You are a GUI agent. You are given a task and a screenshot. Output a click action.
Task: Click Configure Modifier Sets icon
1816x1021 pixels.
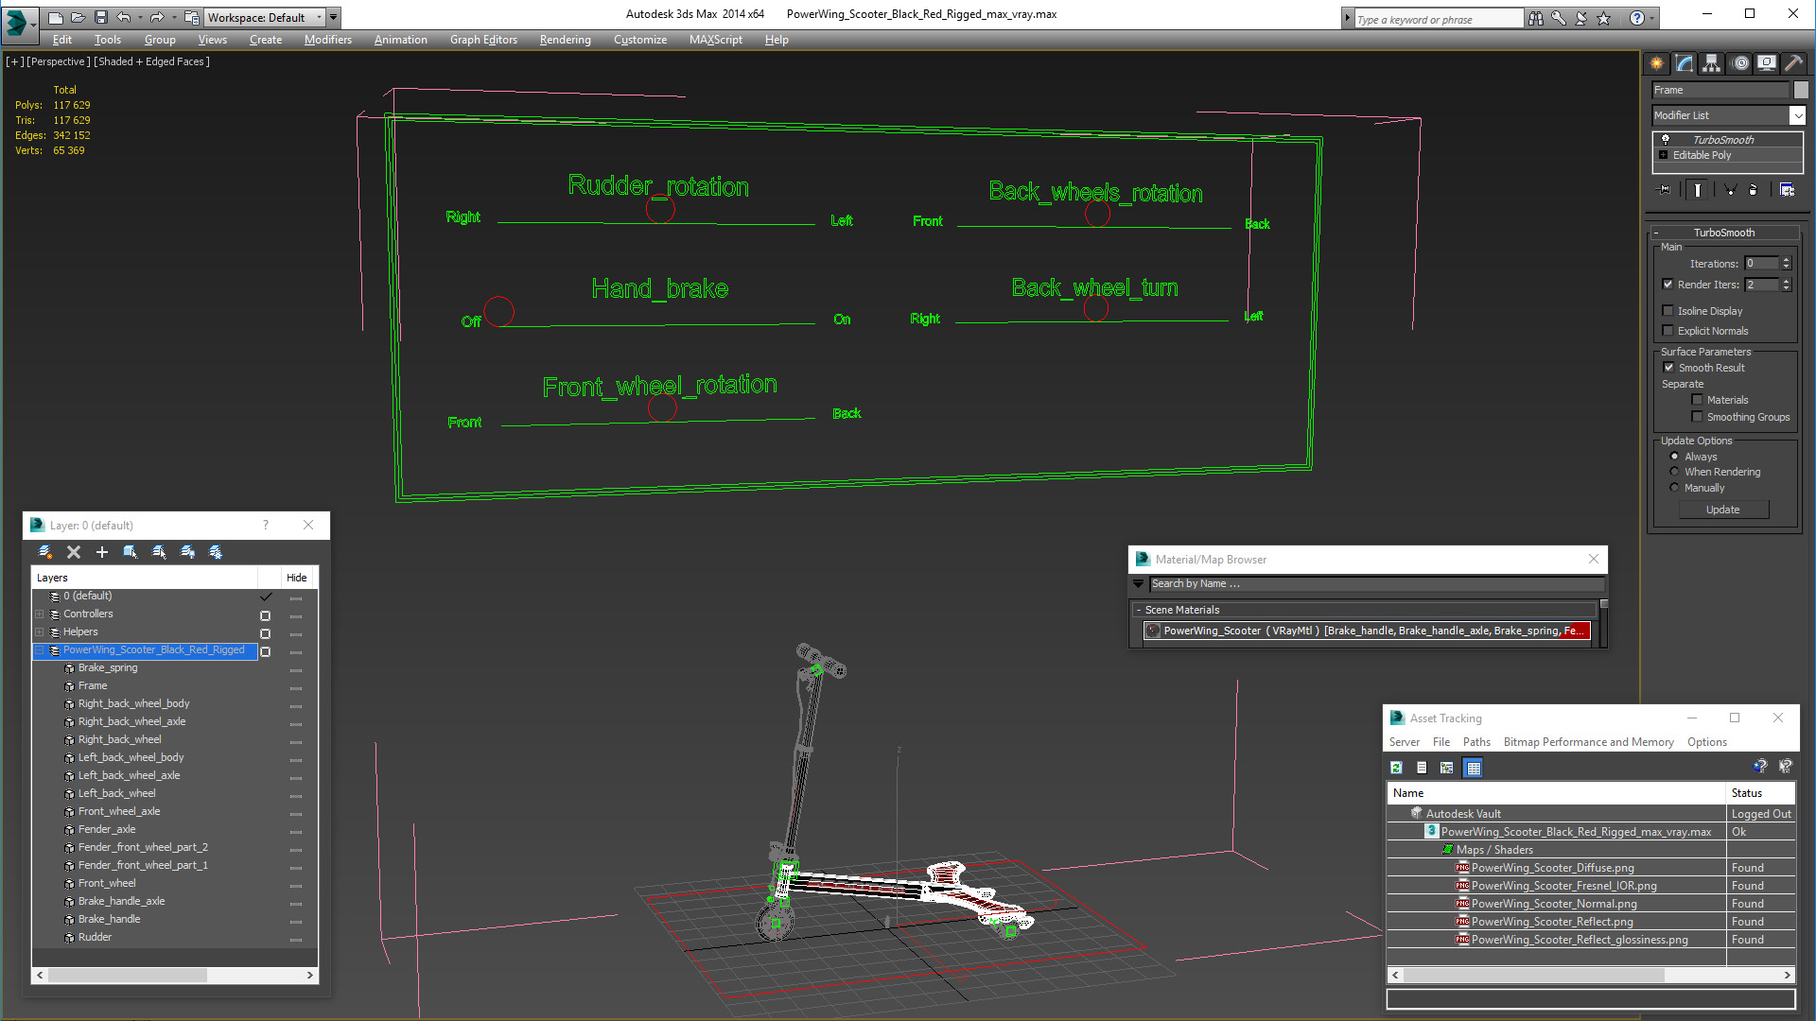tap(1787, 190)
